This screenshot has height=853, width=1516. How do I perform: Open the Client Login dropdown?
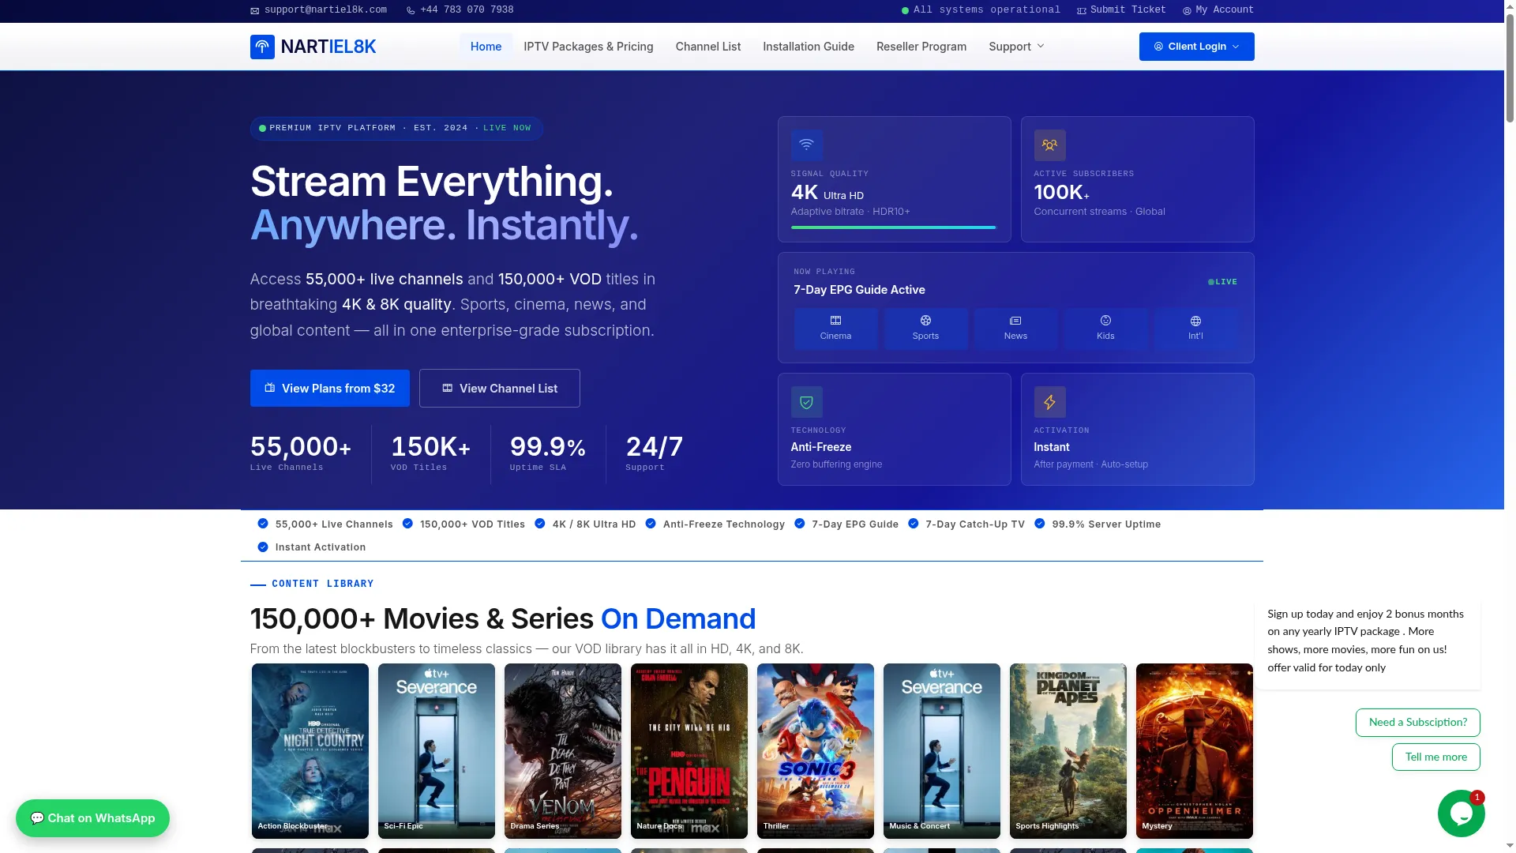point(1196,47)
